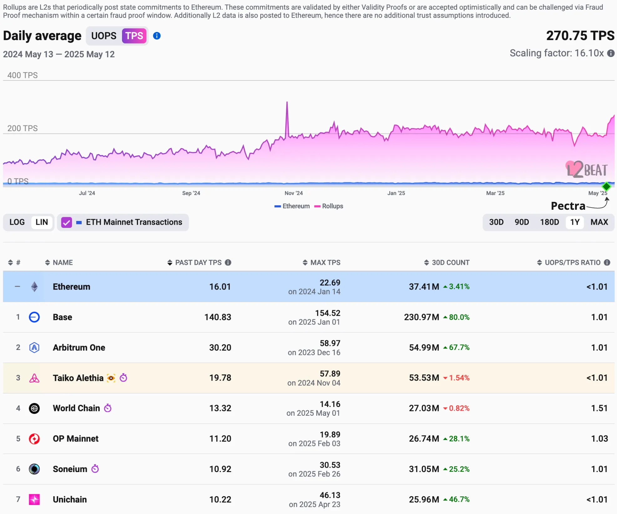Select the MAX time range tab
The width and height of the screenshot is (617, 514).
599,222
